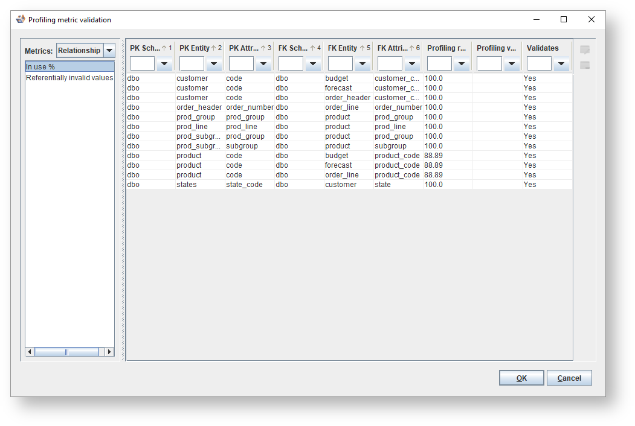
Task: Click the application icon in the title bar
Action: pos(21,19)
